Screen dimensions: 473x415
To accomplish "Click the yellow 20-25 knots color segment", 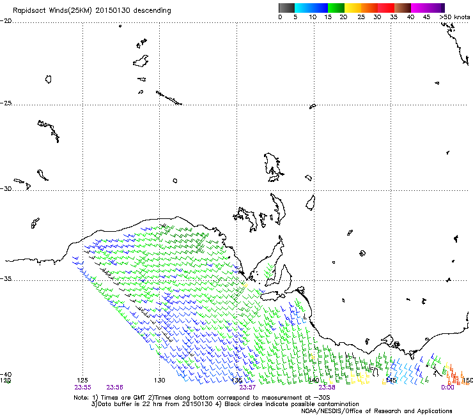I will (x=353, y=8).
